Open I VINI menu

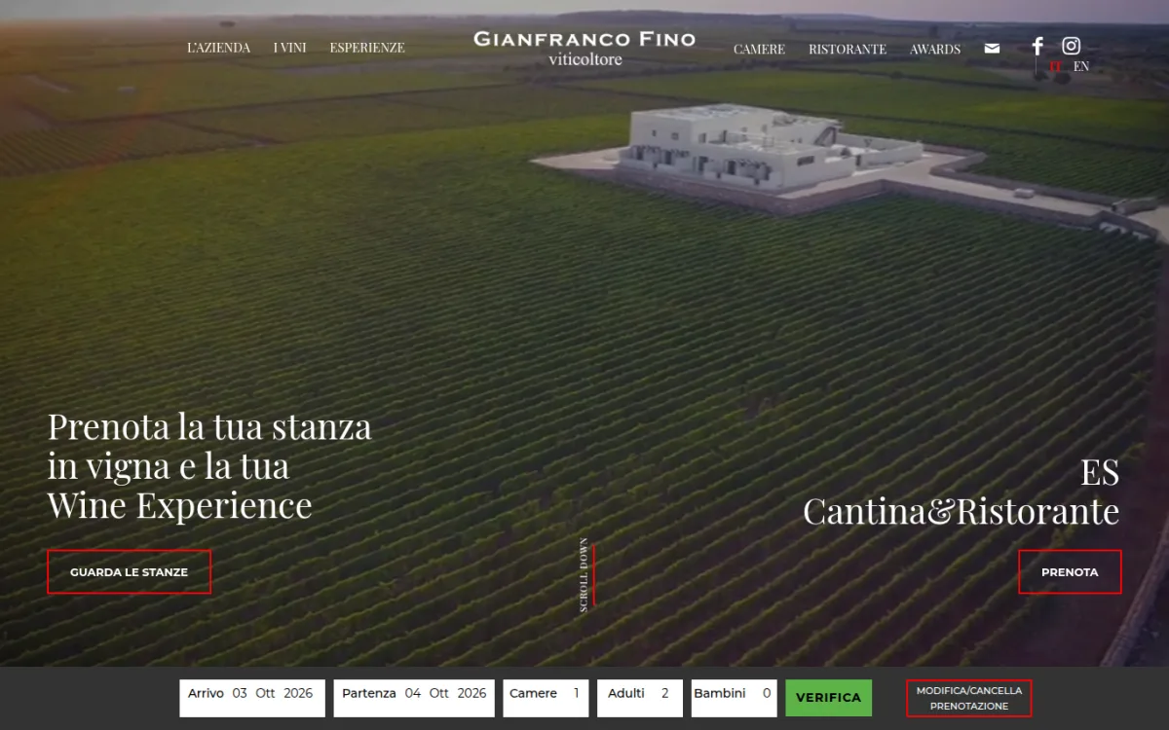tap(289, 48)
